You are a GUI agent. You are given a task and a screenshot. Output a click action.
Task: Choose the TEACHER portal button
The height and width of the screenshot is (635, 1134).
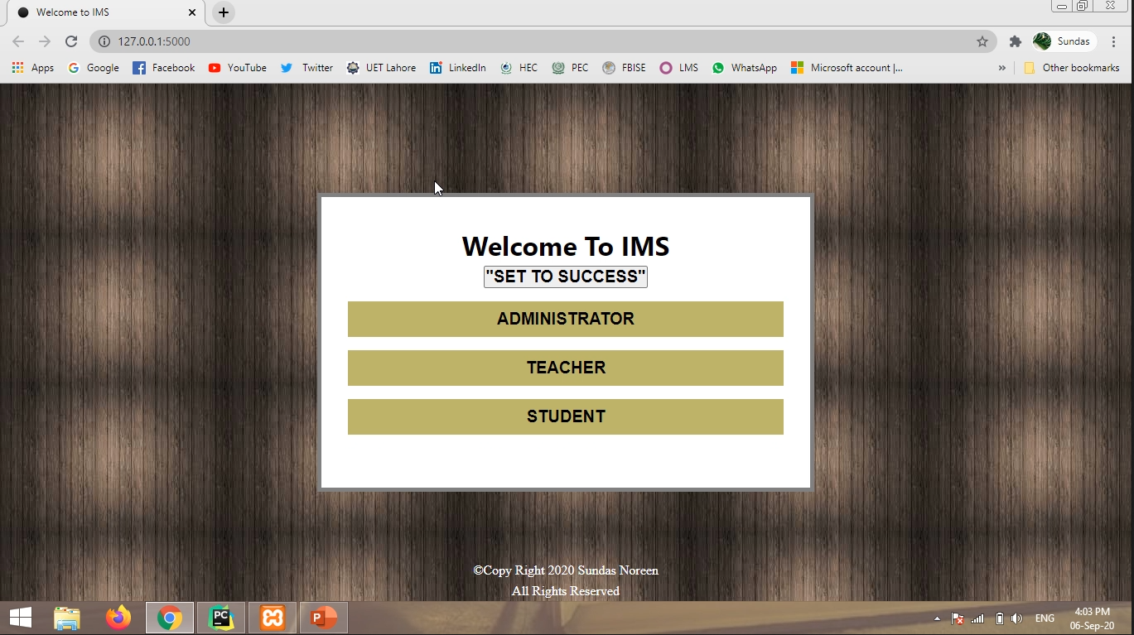click(x=566, y=368)
